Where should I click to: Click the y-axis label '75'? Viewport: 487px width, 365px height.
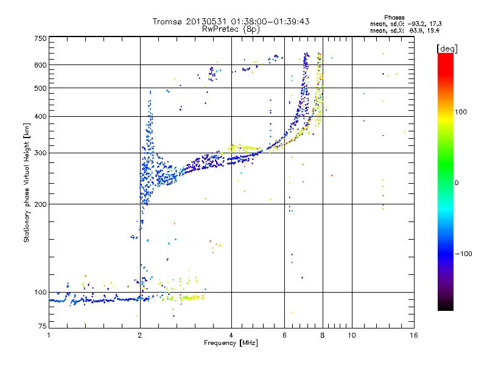tap(43, 326)
